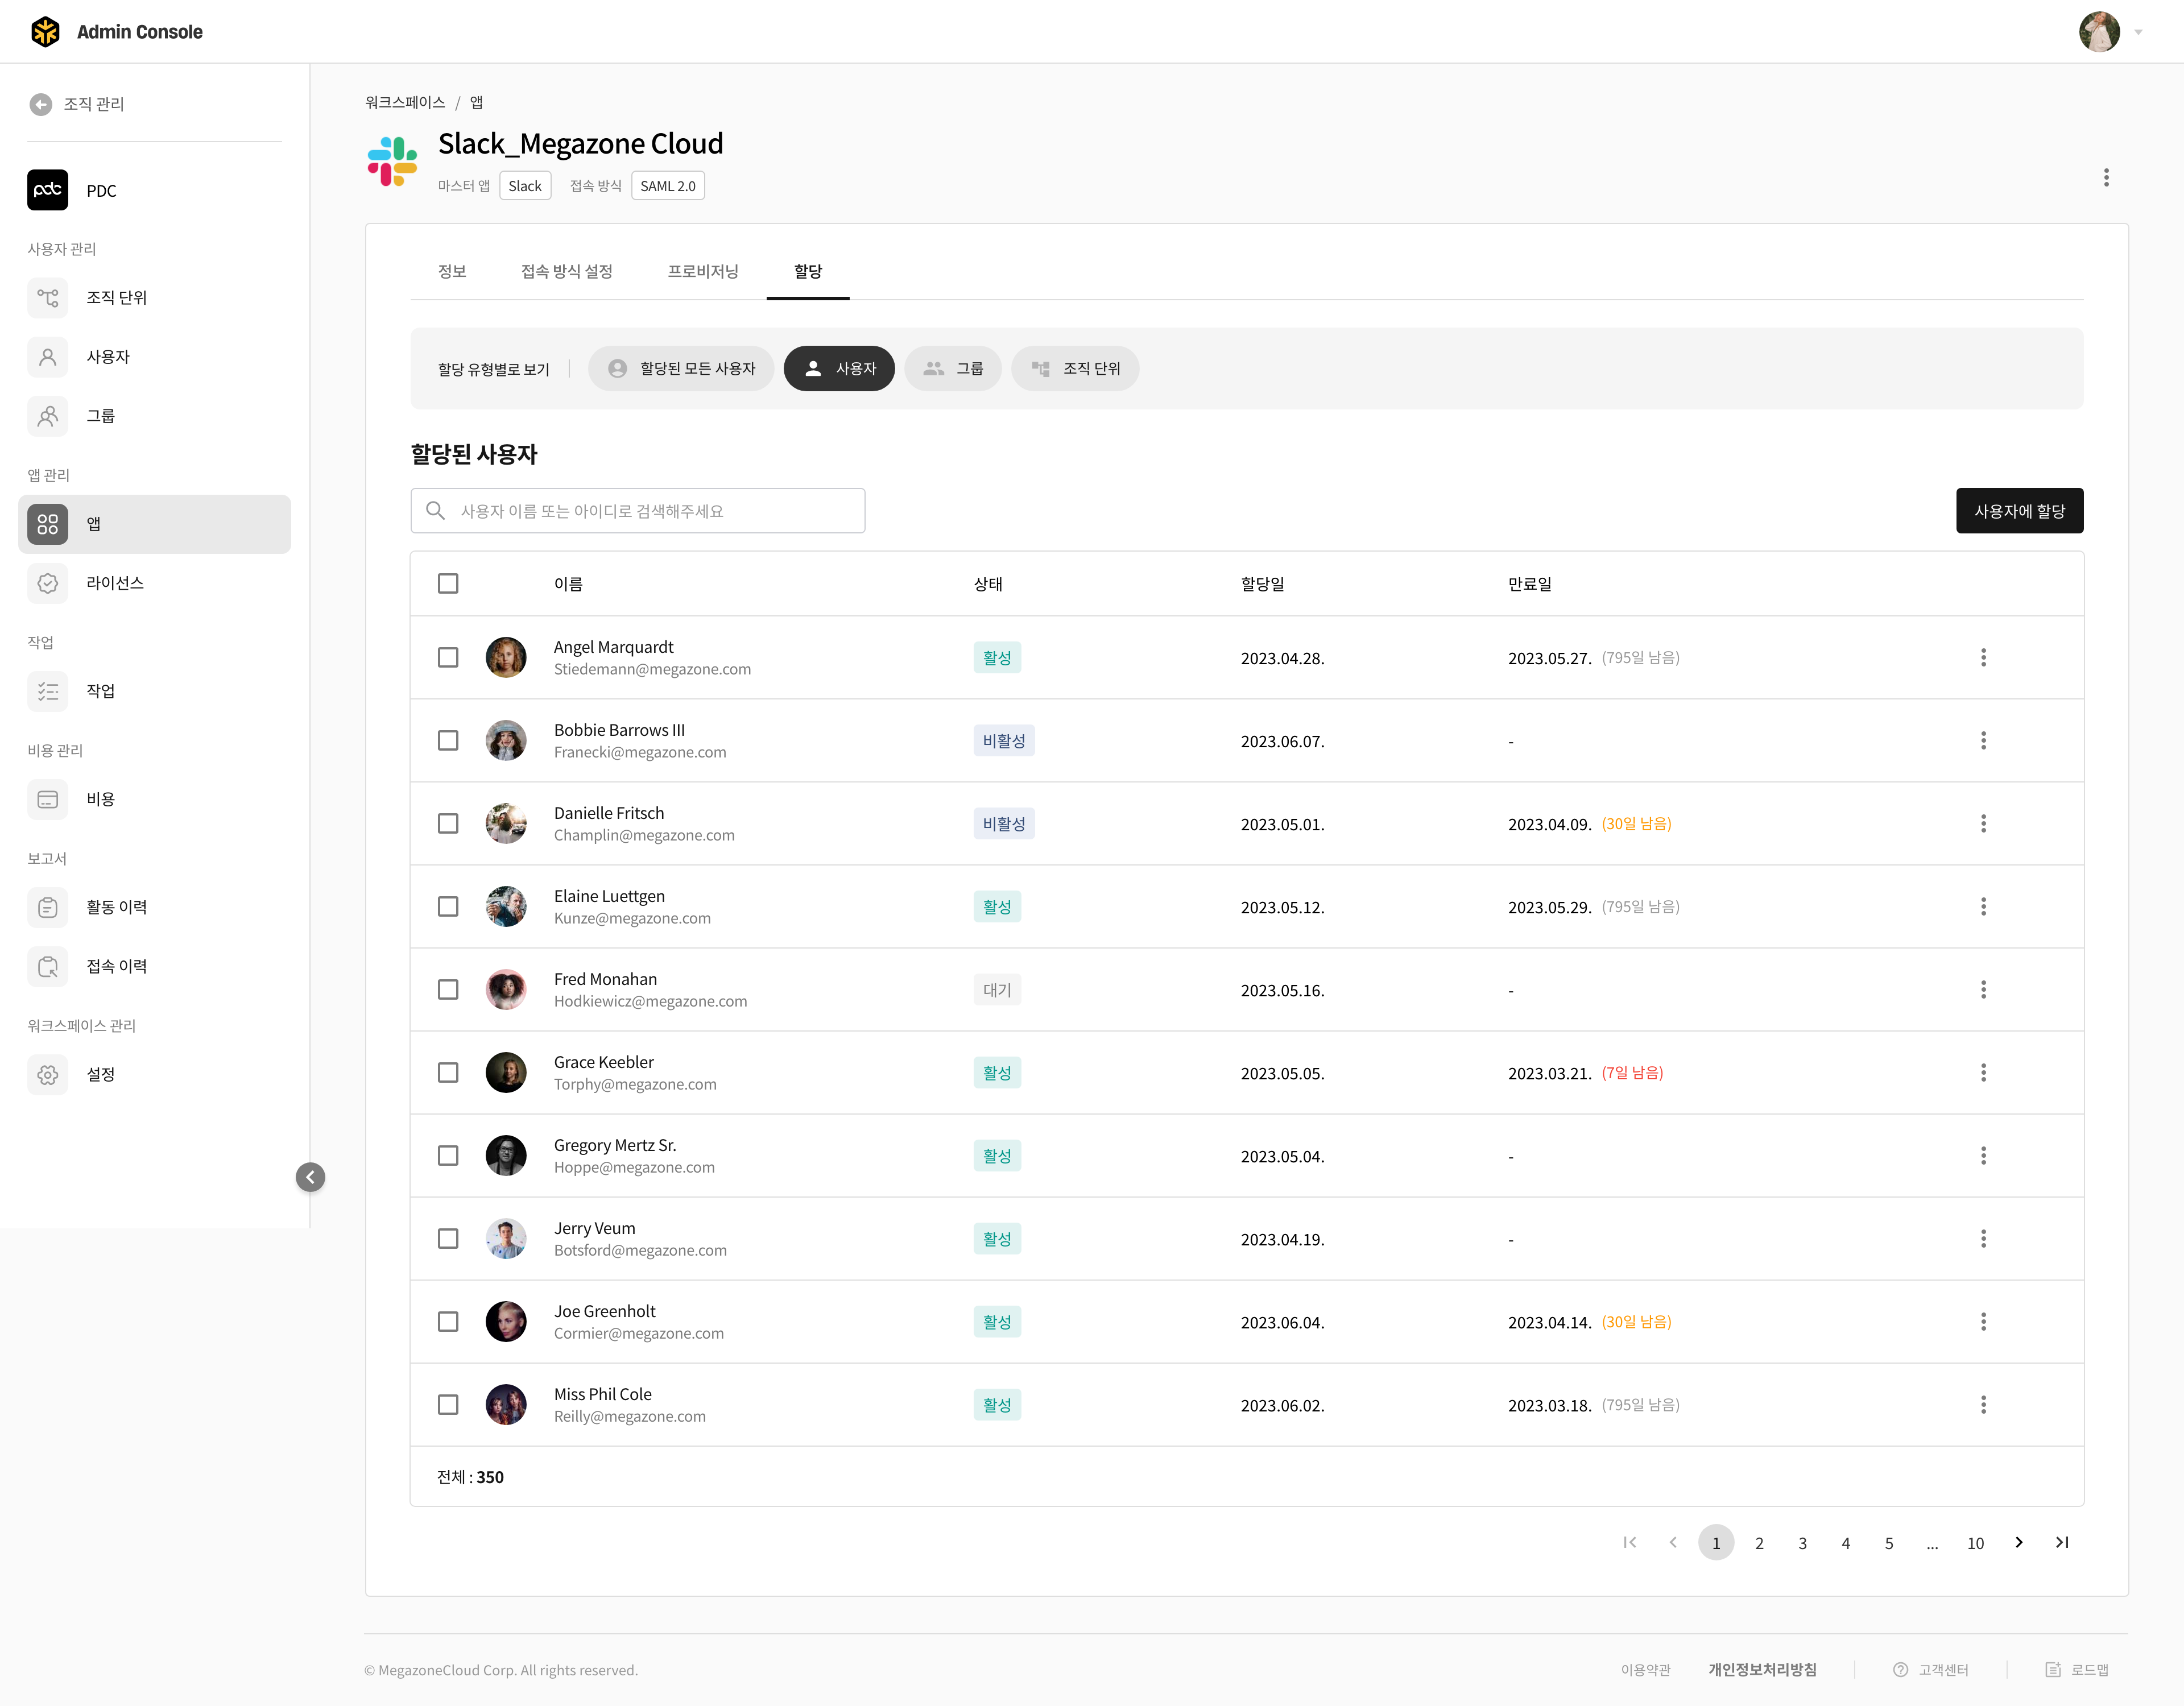
Task: Open row menu for Elaine Luettgen
Action: (1983, 907)
